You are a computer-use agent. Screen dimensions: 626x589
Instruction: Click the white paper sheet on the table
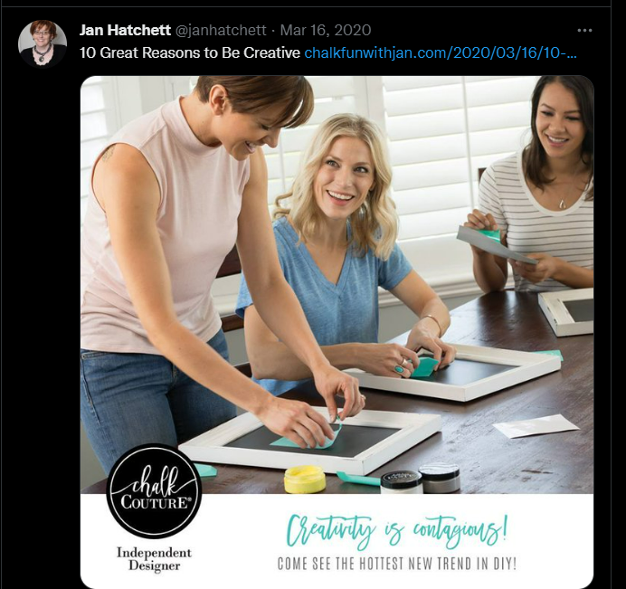536,425
